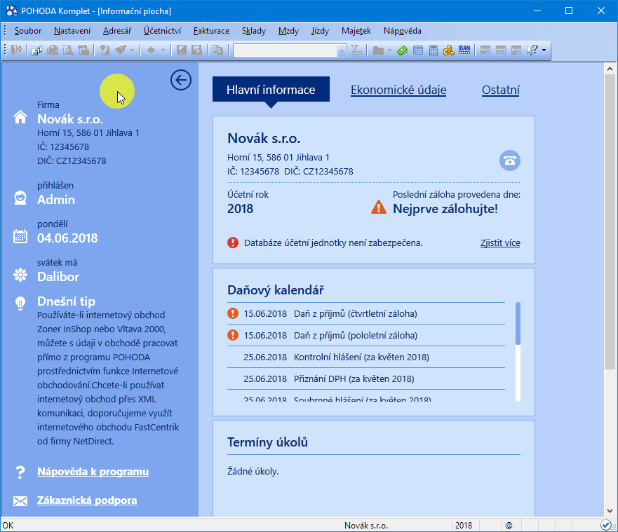Click the @ cell in status bar
This screenshot has height=532, width=618.
click(x=509, y=525)
